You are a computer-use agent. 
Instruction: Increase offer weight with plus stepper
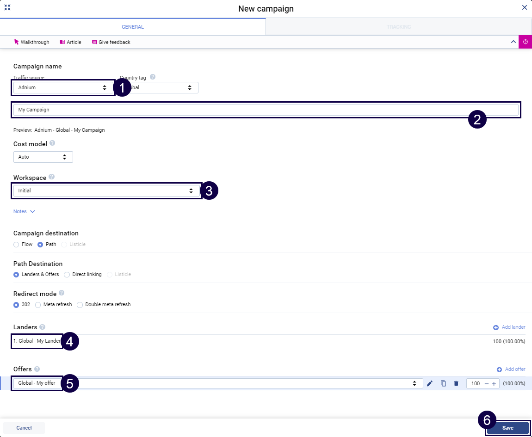(494, 383)
